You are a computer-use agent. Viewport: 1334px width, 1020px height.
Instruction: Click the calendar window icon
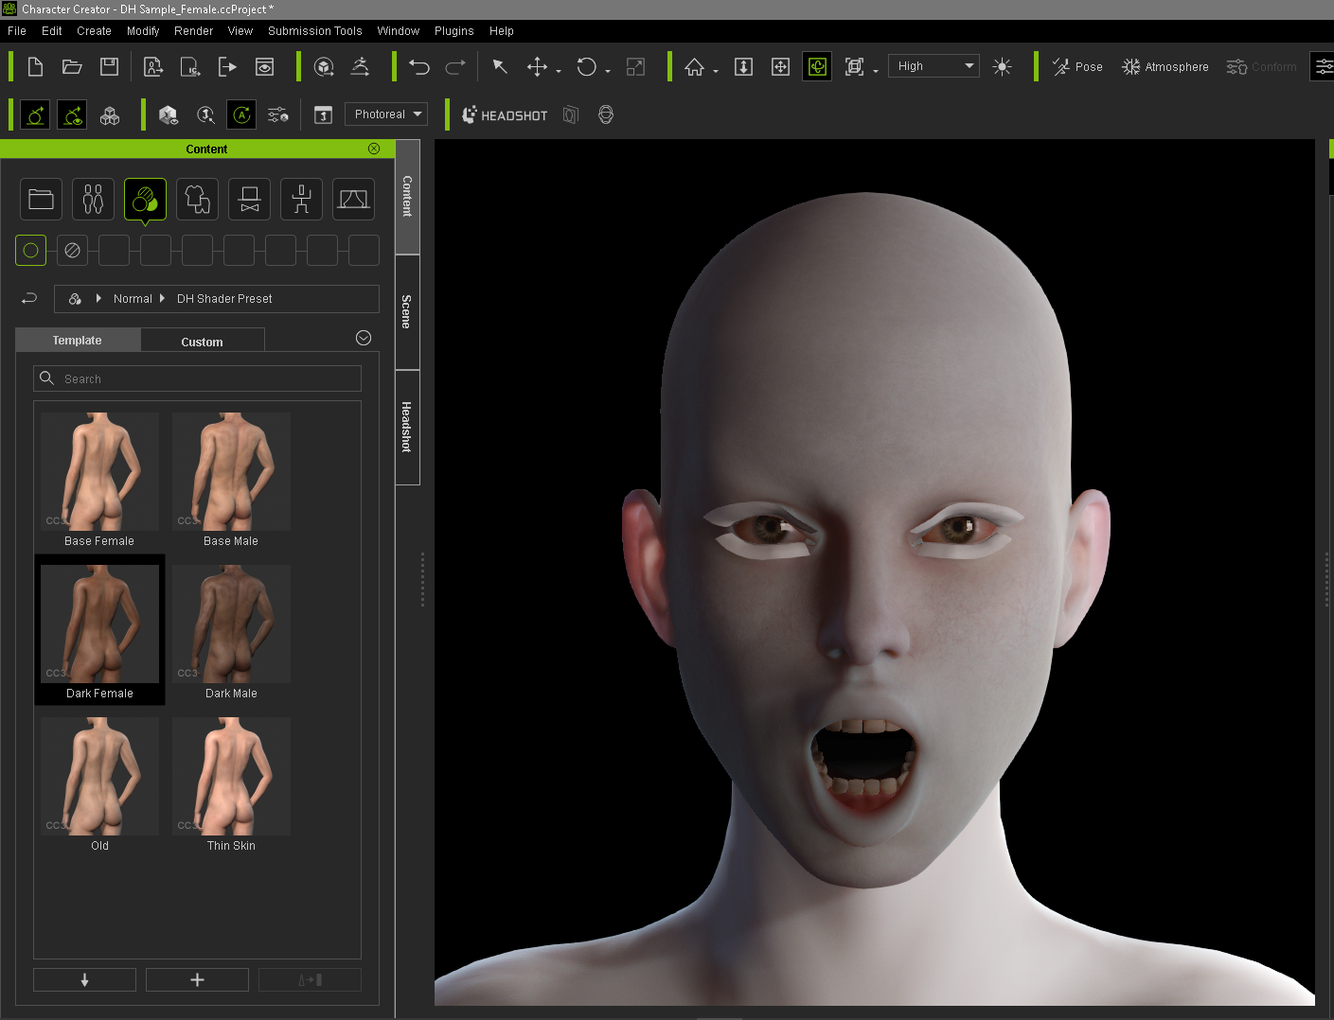pos(323,115)
